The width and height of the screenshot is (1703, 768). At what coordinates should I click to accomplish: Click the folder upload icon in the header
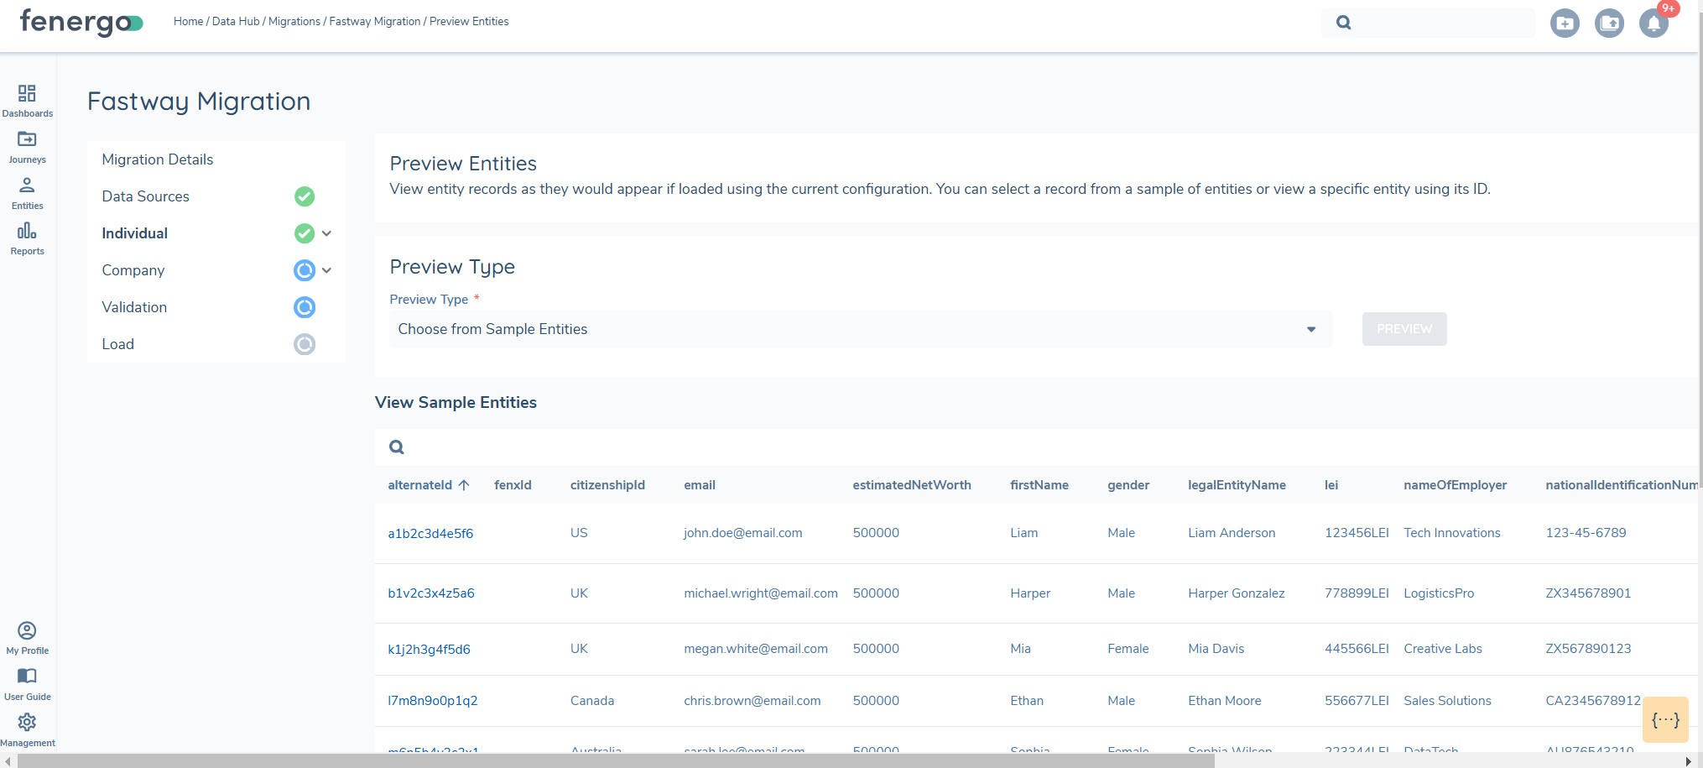click(x=1609, y=23)
